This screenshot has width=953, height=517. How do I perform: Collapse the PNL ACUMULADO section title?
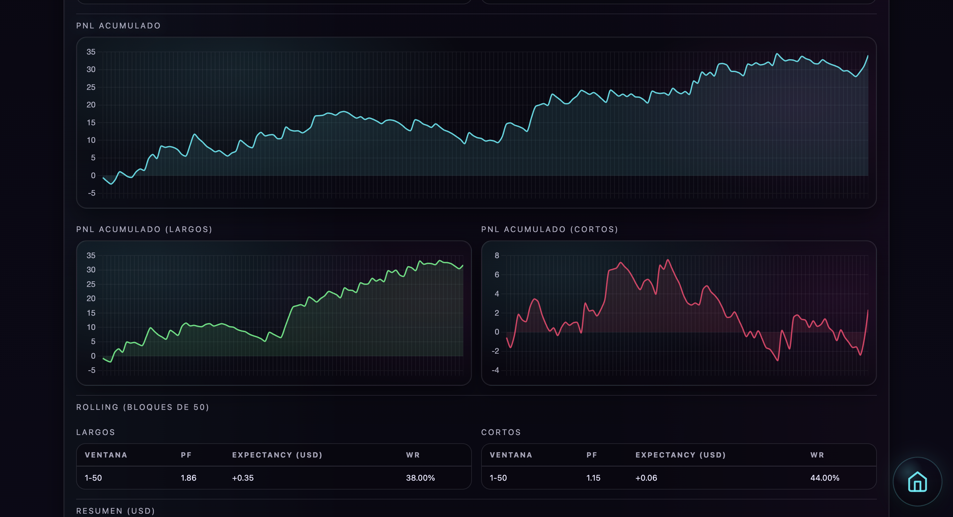(118, 25)
